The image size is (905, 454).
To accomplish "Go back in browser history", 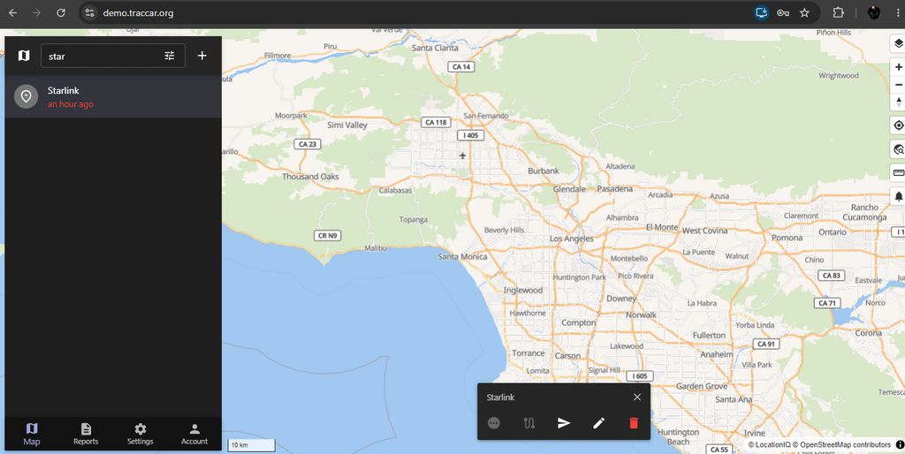I will click(x=12, y=12).
